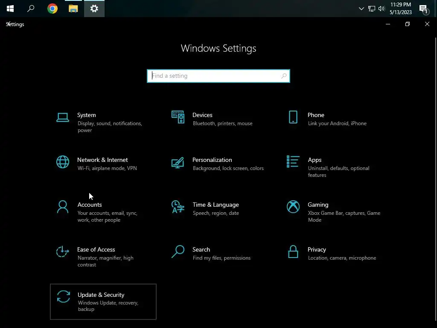Focus the Find a setting search field
The image size is (437, 328).
pyautogui.click(x=218, y=76)
